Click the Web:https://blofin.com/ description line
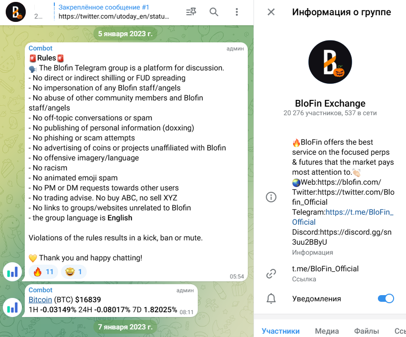Viewport: 406px width, 337px height. click(336, 182)
